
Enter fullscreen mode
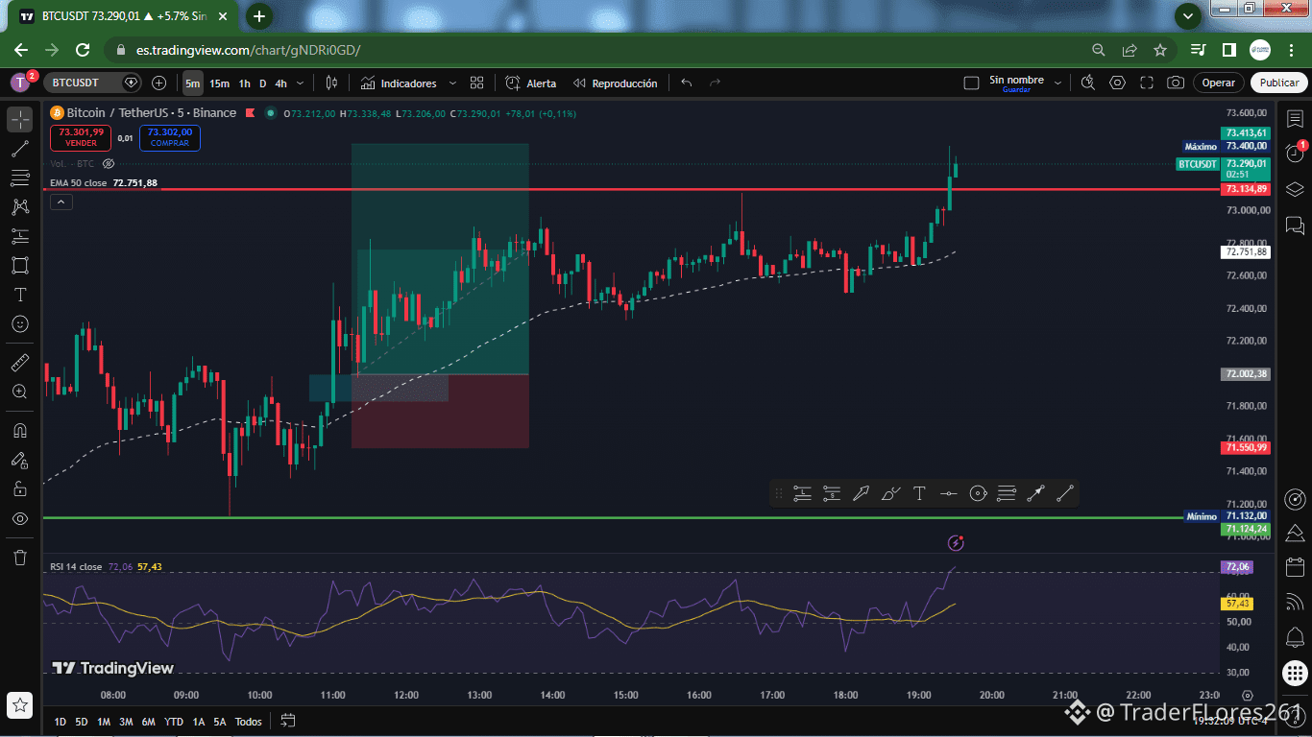(1146, 83)
